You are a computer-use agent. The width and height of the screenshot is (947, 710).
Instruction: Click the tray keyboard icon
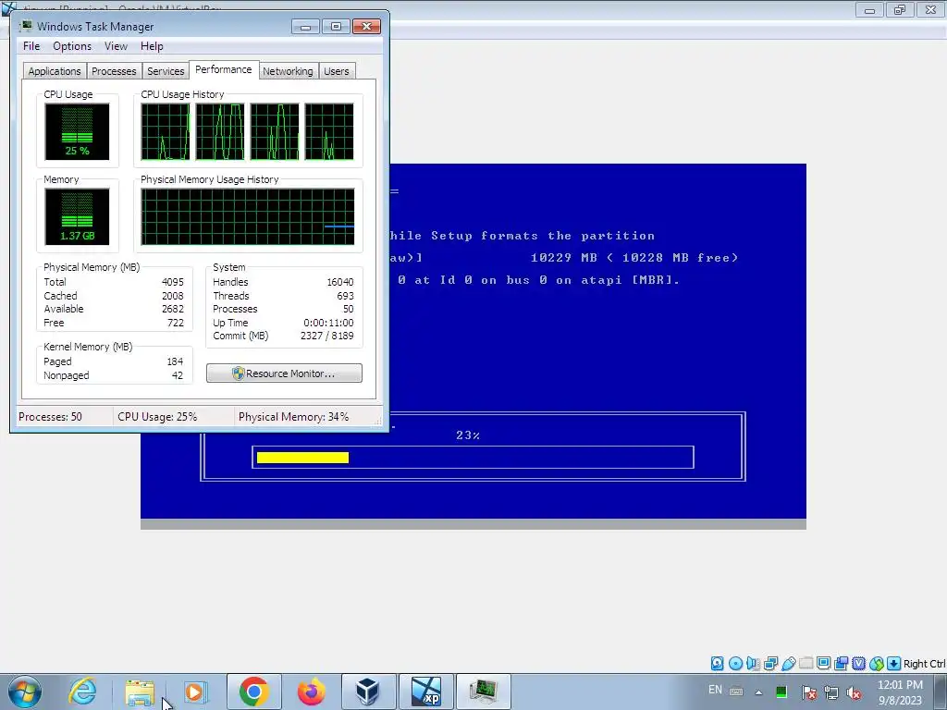tap(736, 692)
